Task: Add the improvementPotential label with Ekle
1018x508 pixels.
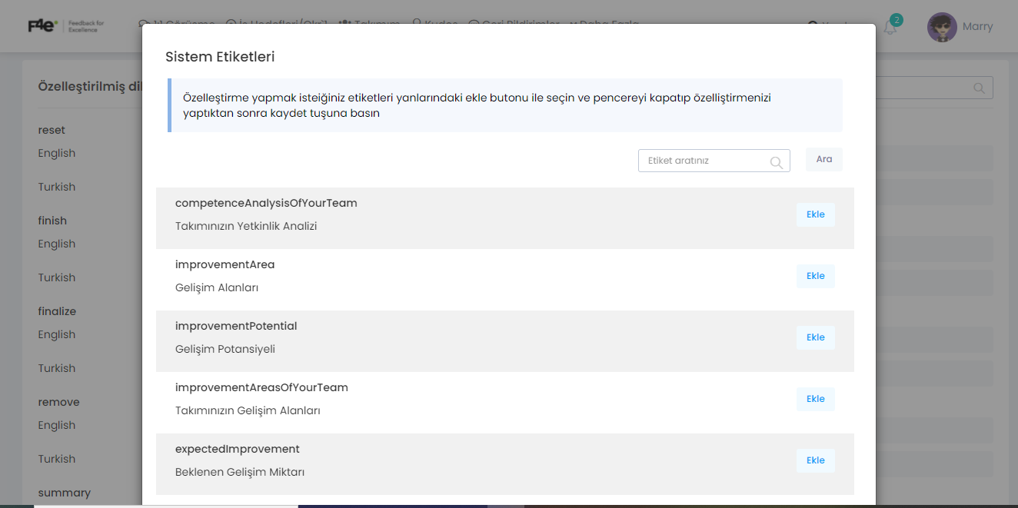Action: coord(816,337)
